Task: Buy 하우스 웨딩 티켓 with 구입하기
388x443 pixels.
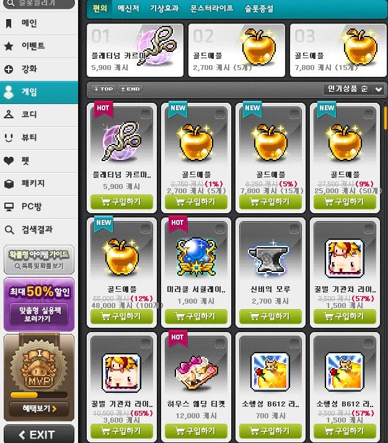Action: (x=196, y=431)
